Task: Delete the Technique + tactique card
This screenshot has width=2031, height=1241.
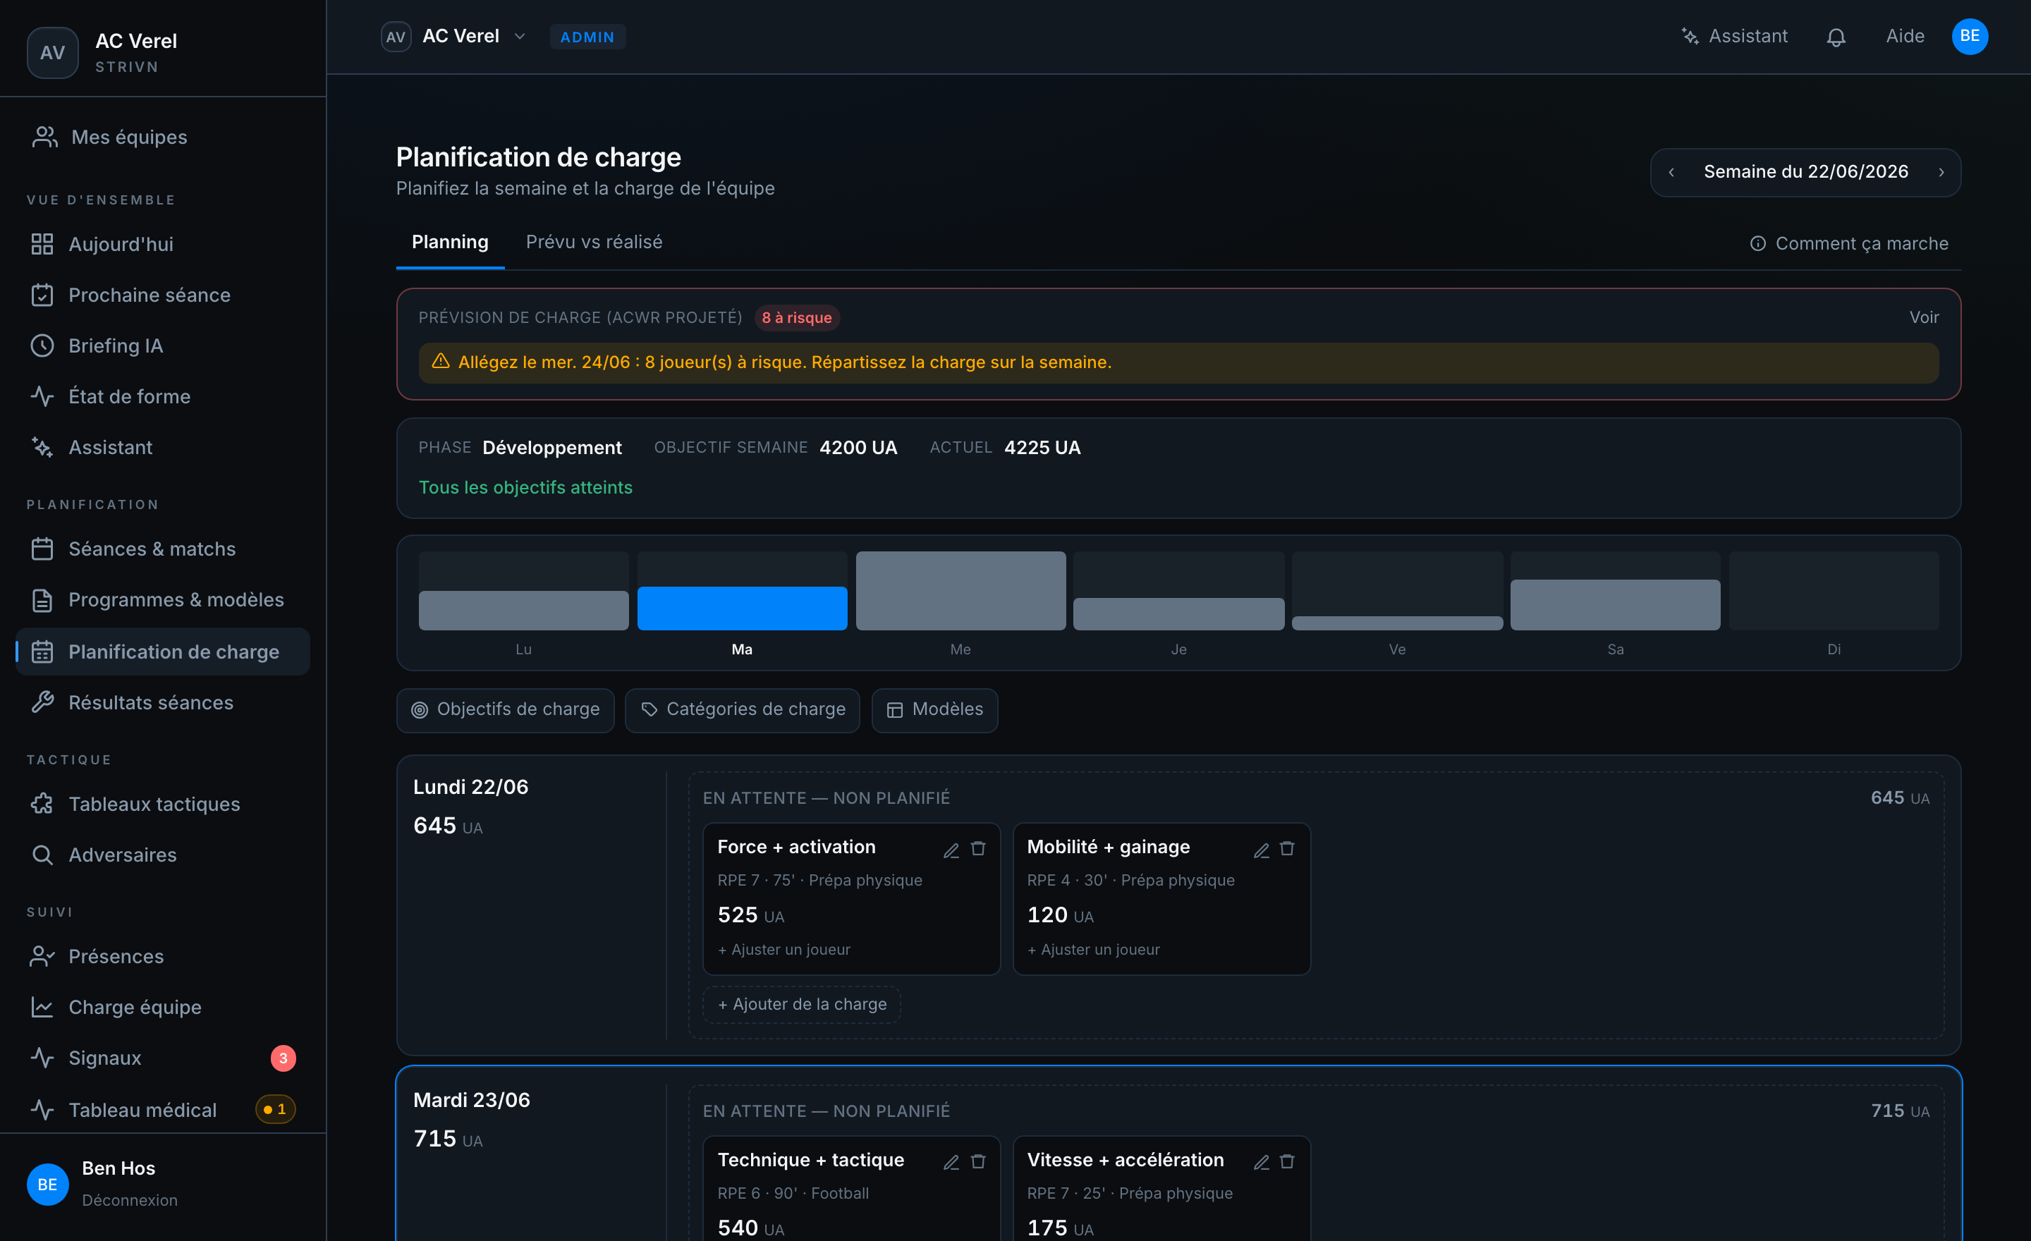Action: click(x=978, y=1162)
